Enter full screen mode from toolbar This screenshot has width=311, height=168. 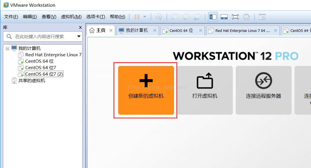pos(235,17)
